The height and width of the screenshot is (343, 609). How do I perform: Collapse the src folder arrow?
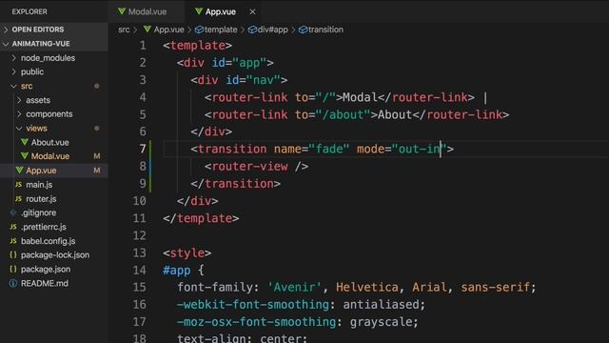coord(14,86)
